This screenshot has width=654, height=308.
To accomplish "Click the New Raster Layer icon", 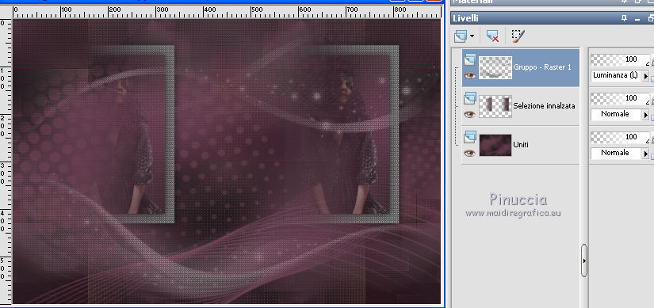I will [461, 36].
